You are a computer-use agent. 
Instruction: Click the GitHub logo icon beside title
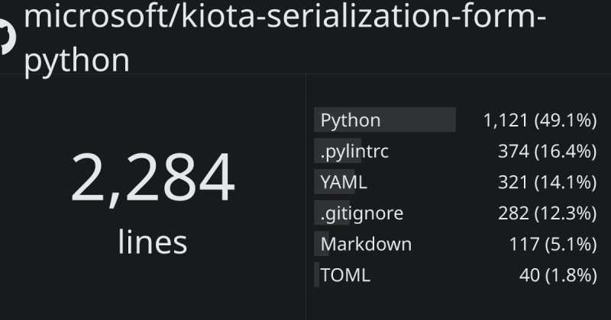(7, 37)
